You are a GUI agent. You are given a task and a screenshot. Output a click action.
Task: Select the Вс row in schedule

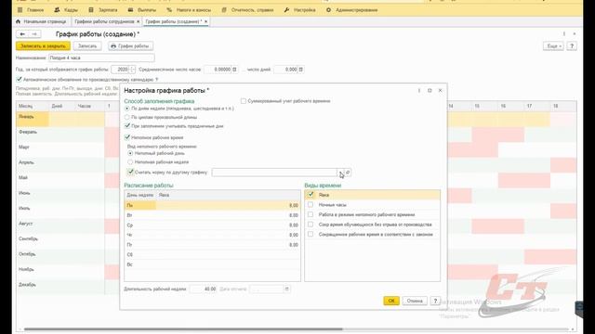pos(212,264)
